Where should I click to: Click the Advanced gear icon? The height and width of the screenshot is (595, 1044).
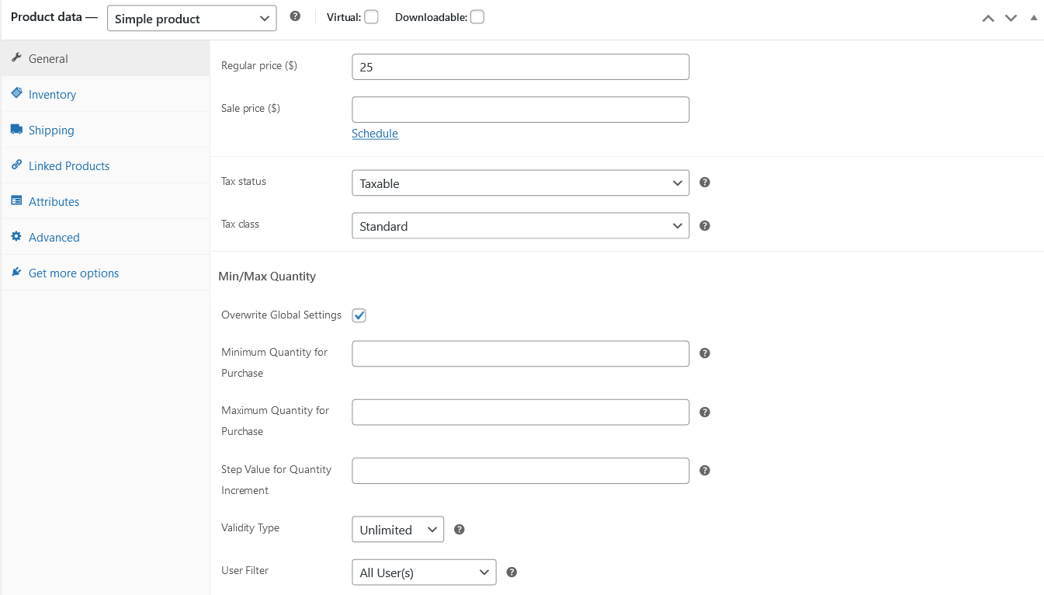click(16, 237)
